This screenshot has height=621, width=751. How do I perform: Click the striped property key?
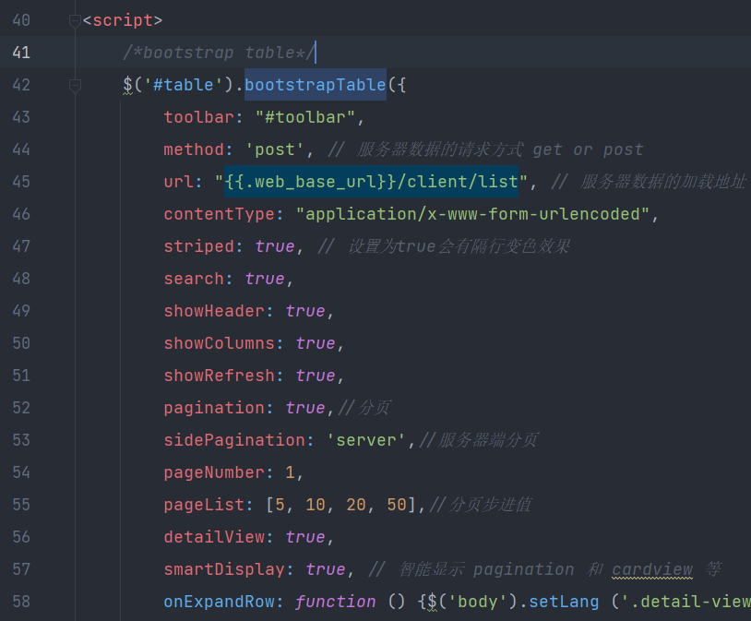pyautogui.click(x=198, y=246)
